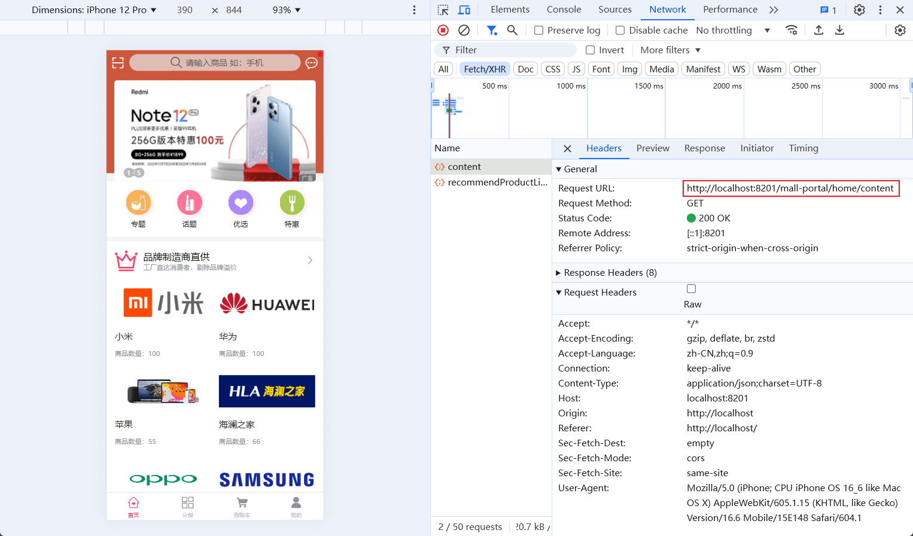Click the 1000 ms mark on the network timeline
Screen dimensions: 913x536
[x=571, y=86]
